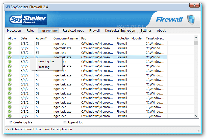This screenshot has height=139, width=207.
Task: Click the window resize grip in the status bar
Action: pos(198,130)
